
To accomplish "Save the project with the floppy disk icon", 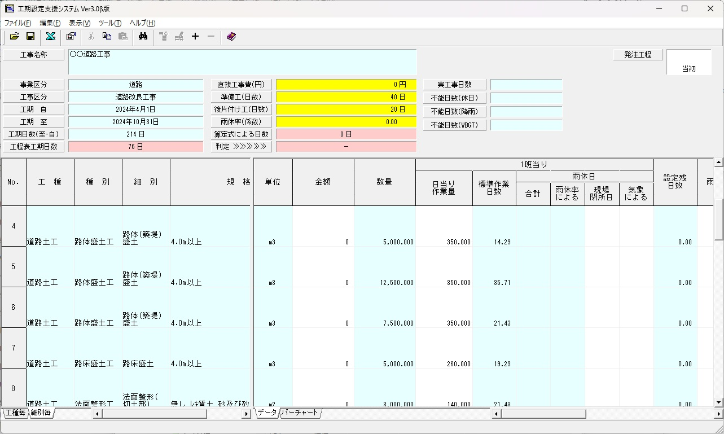I will 30,37.
